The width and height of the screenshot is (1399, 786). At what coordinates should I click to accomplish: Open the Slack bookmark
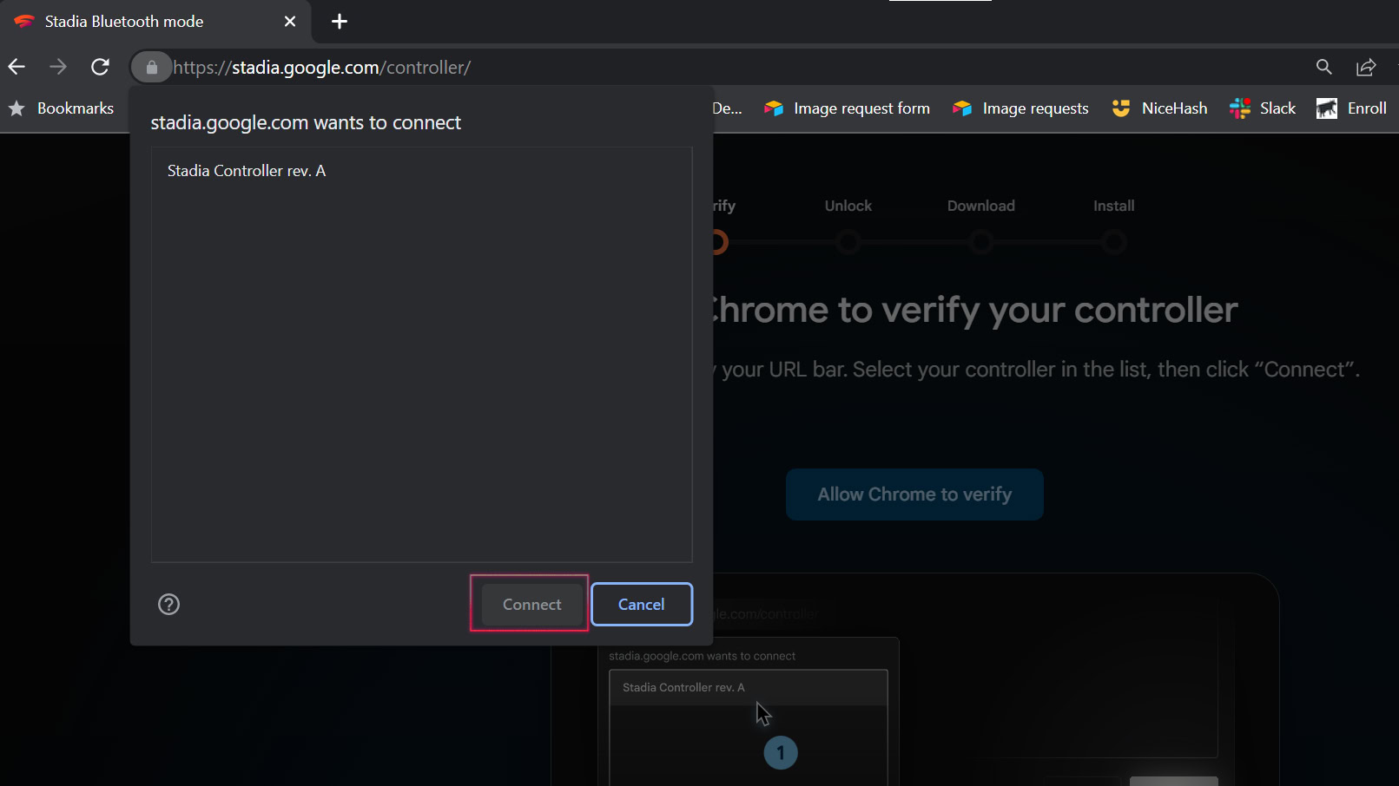(1263, 108)
